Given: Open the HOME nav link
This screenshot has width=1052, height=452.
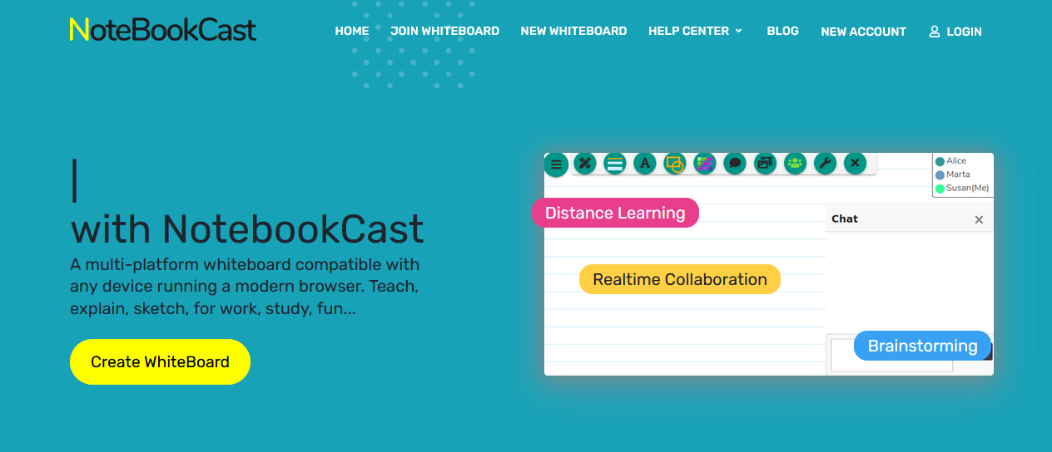Looking at the screenshot, I should pyautogui.click(x=352, y=31).
